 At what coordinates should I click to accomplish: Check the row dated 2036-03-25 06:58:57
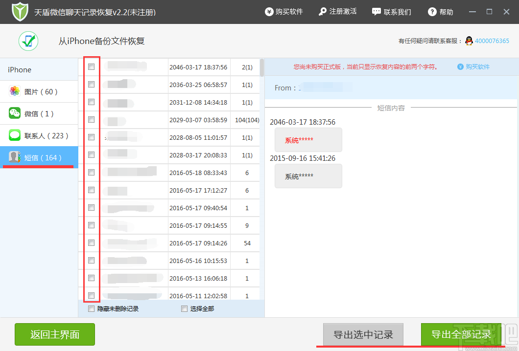tap(92, 84)
